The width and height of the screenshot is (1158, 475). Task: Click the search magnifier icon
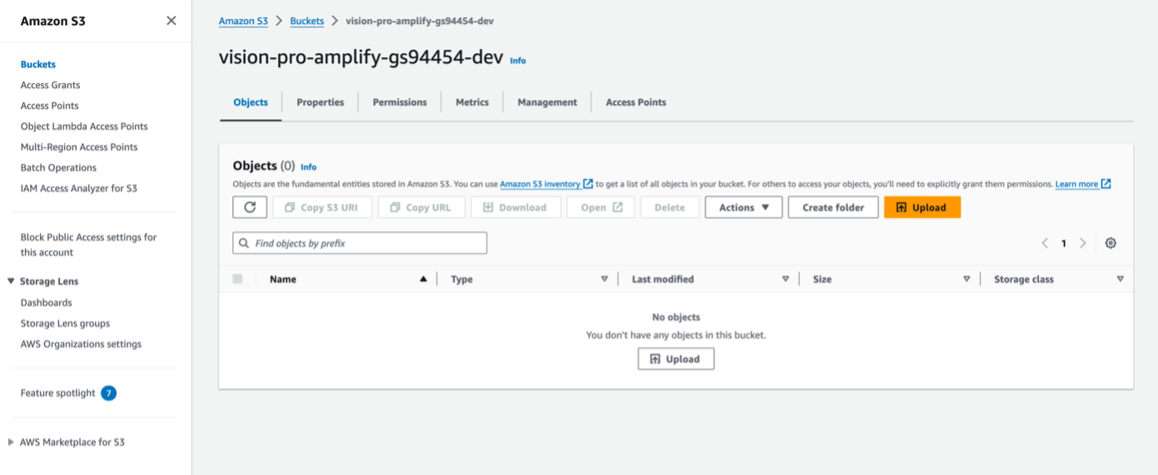(244, 244)
